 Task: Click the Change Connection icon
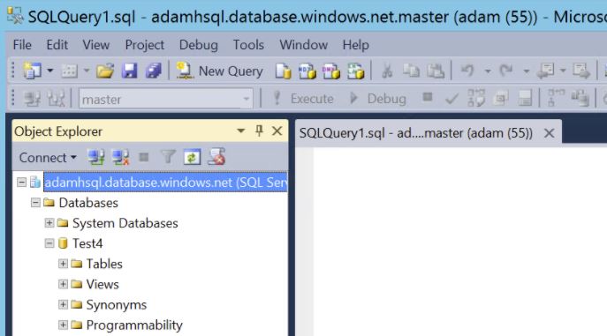tap(57, 99)
